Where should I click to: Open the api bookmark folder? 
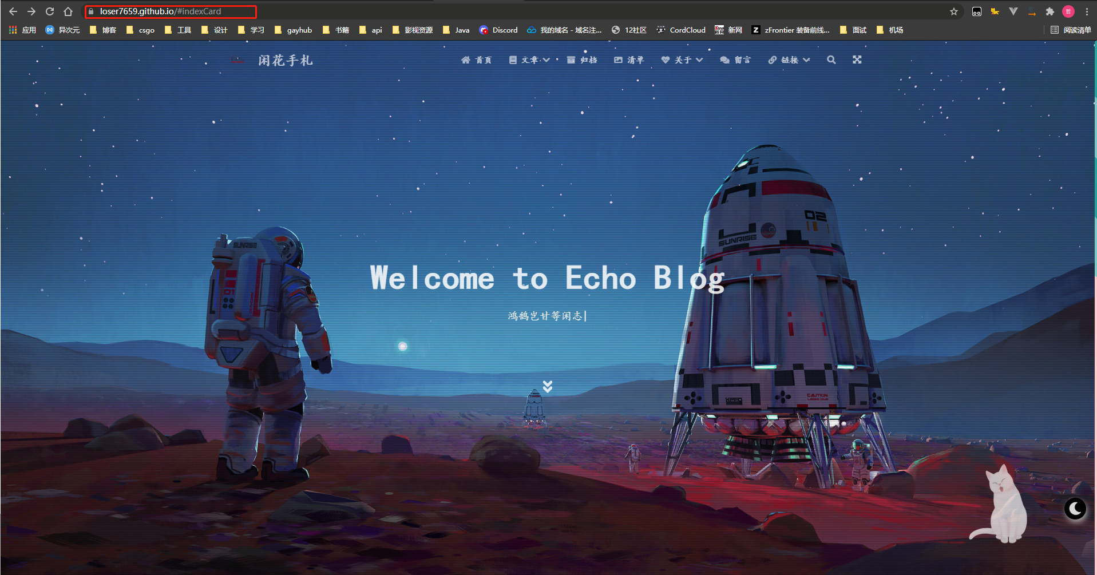click(x=370, y=30)
